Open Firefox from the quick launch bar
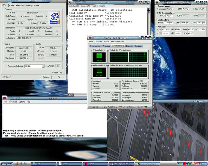The image size is (208, 166). pos(17,163)
